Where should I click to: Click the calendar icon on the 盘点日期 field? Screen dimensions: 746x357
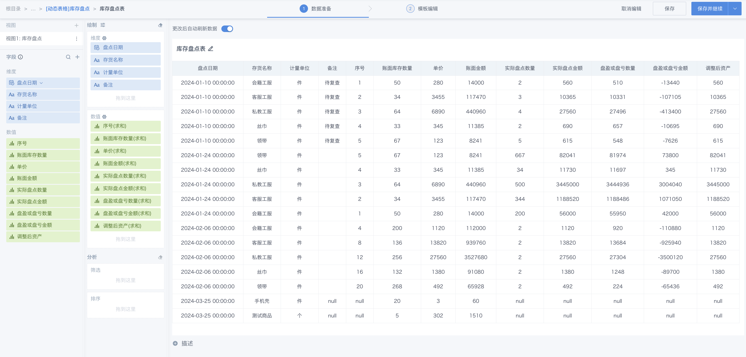click(x=12, y=83)
